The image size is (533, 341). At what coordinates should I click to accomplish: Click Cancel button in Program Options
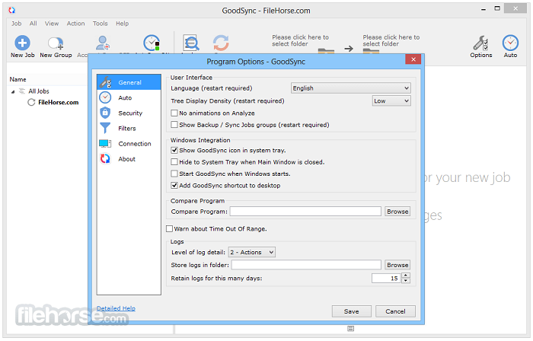coord(395,311)
